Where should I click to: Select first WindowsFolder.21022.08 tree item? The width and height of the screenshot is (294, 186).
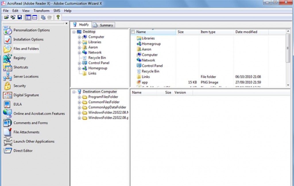[108, 113]
